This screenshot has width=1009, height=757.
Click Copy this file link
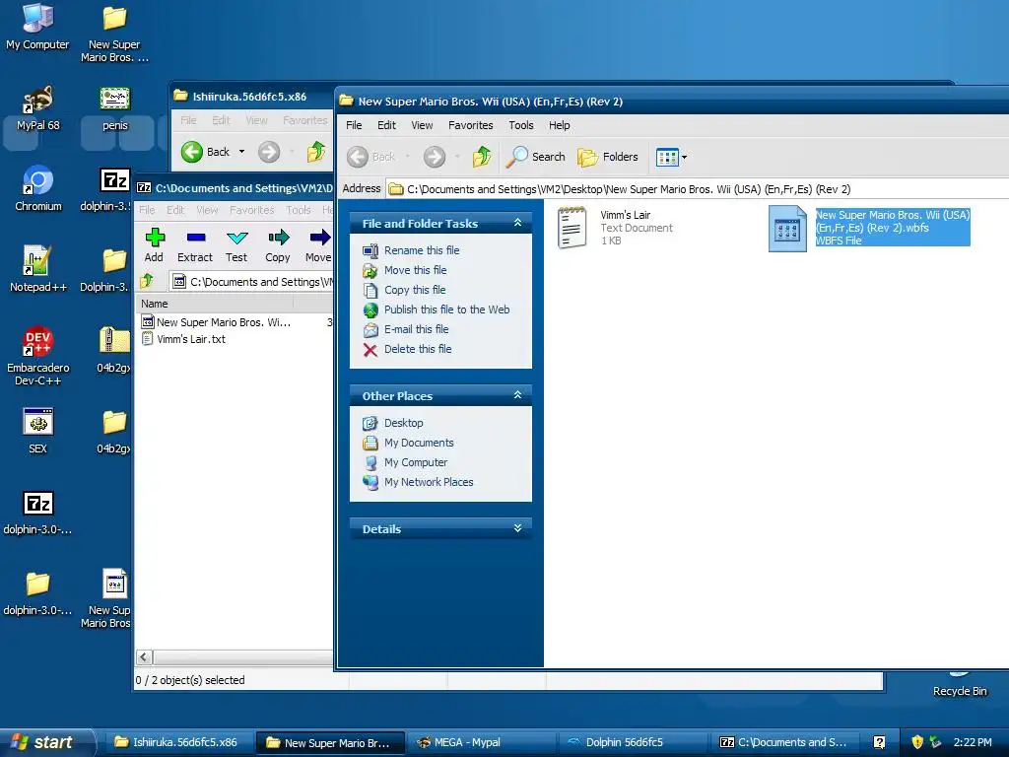[x=415, y=290]
